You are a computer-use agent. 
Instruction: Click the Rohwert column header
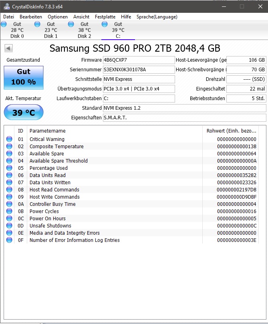[x=231, y=131]
